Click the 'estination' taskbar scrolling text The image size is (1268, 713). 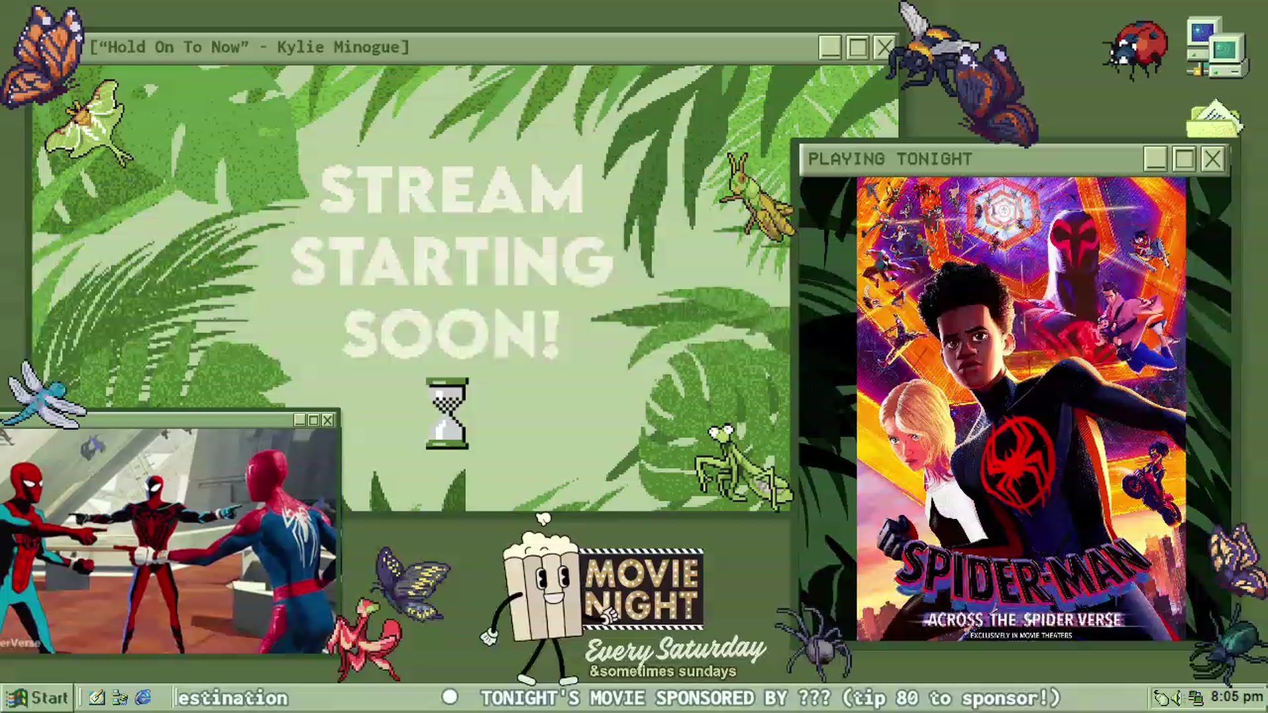coord(232,698)
